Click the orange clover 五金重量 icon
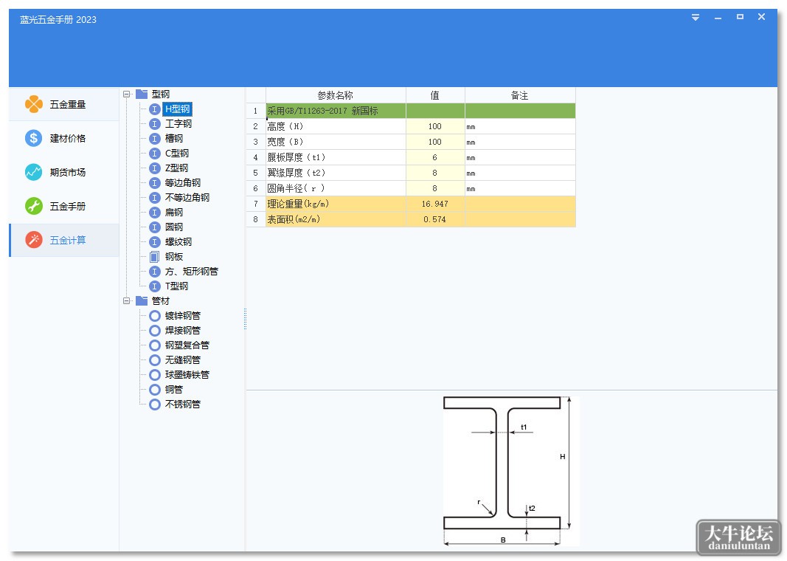787x561 pixels. pyautogui.click(x=34, y=104)
